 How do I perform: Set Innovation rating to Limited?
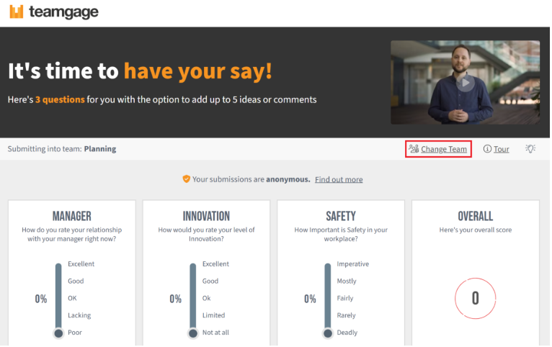tap(213, 315)
